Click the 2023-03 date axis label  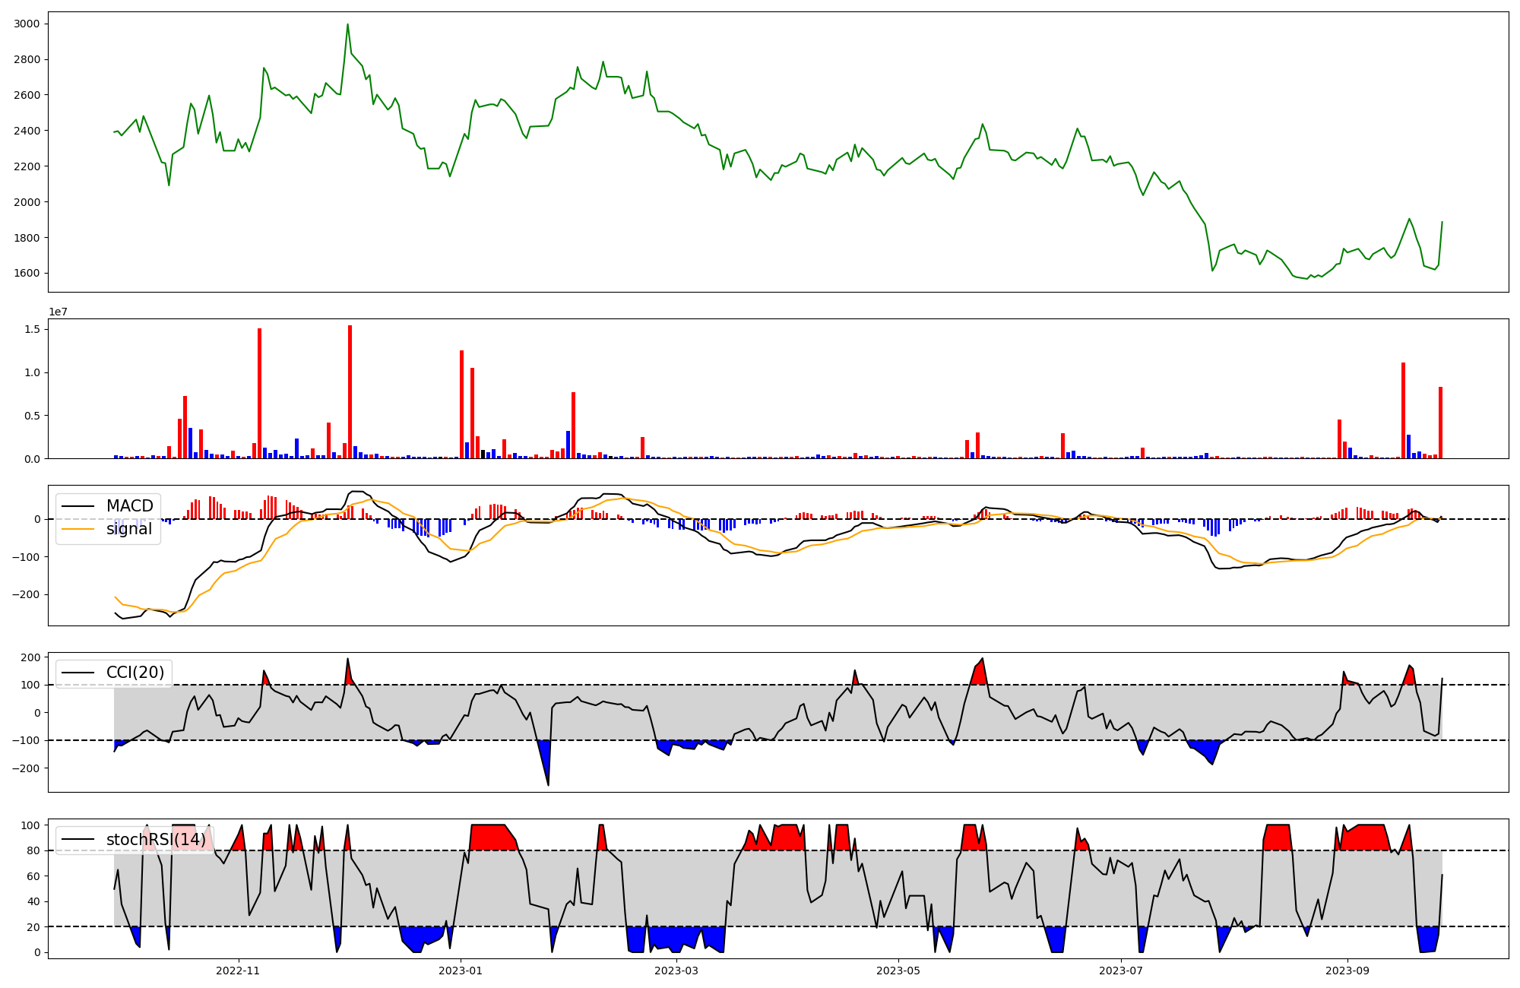tap(676, 971)
